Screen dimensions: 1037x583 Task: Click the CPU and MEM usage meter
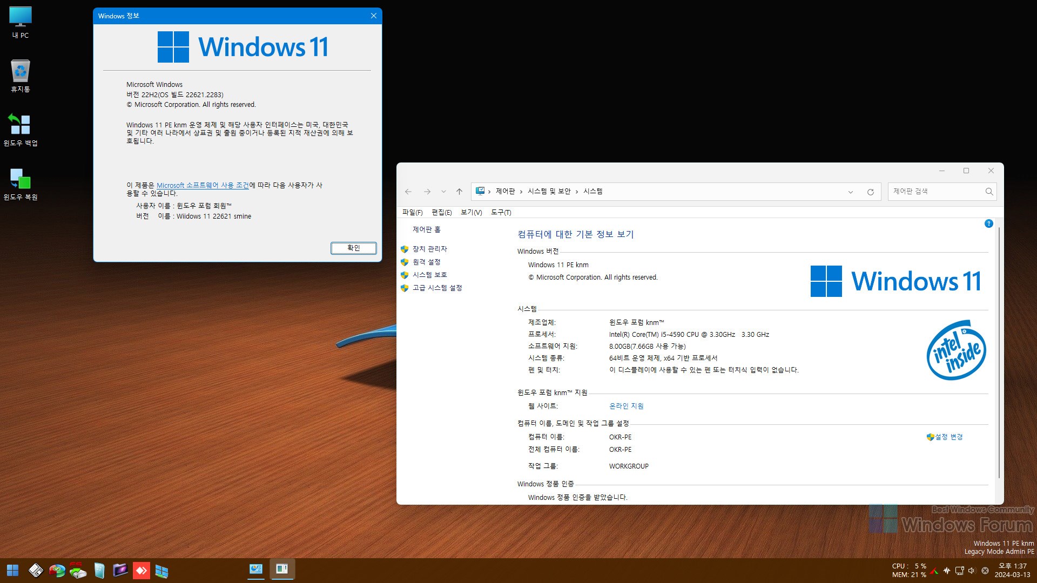pyautogui.click(x=908, y=570)
